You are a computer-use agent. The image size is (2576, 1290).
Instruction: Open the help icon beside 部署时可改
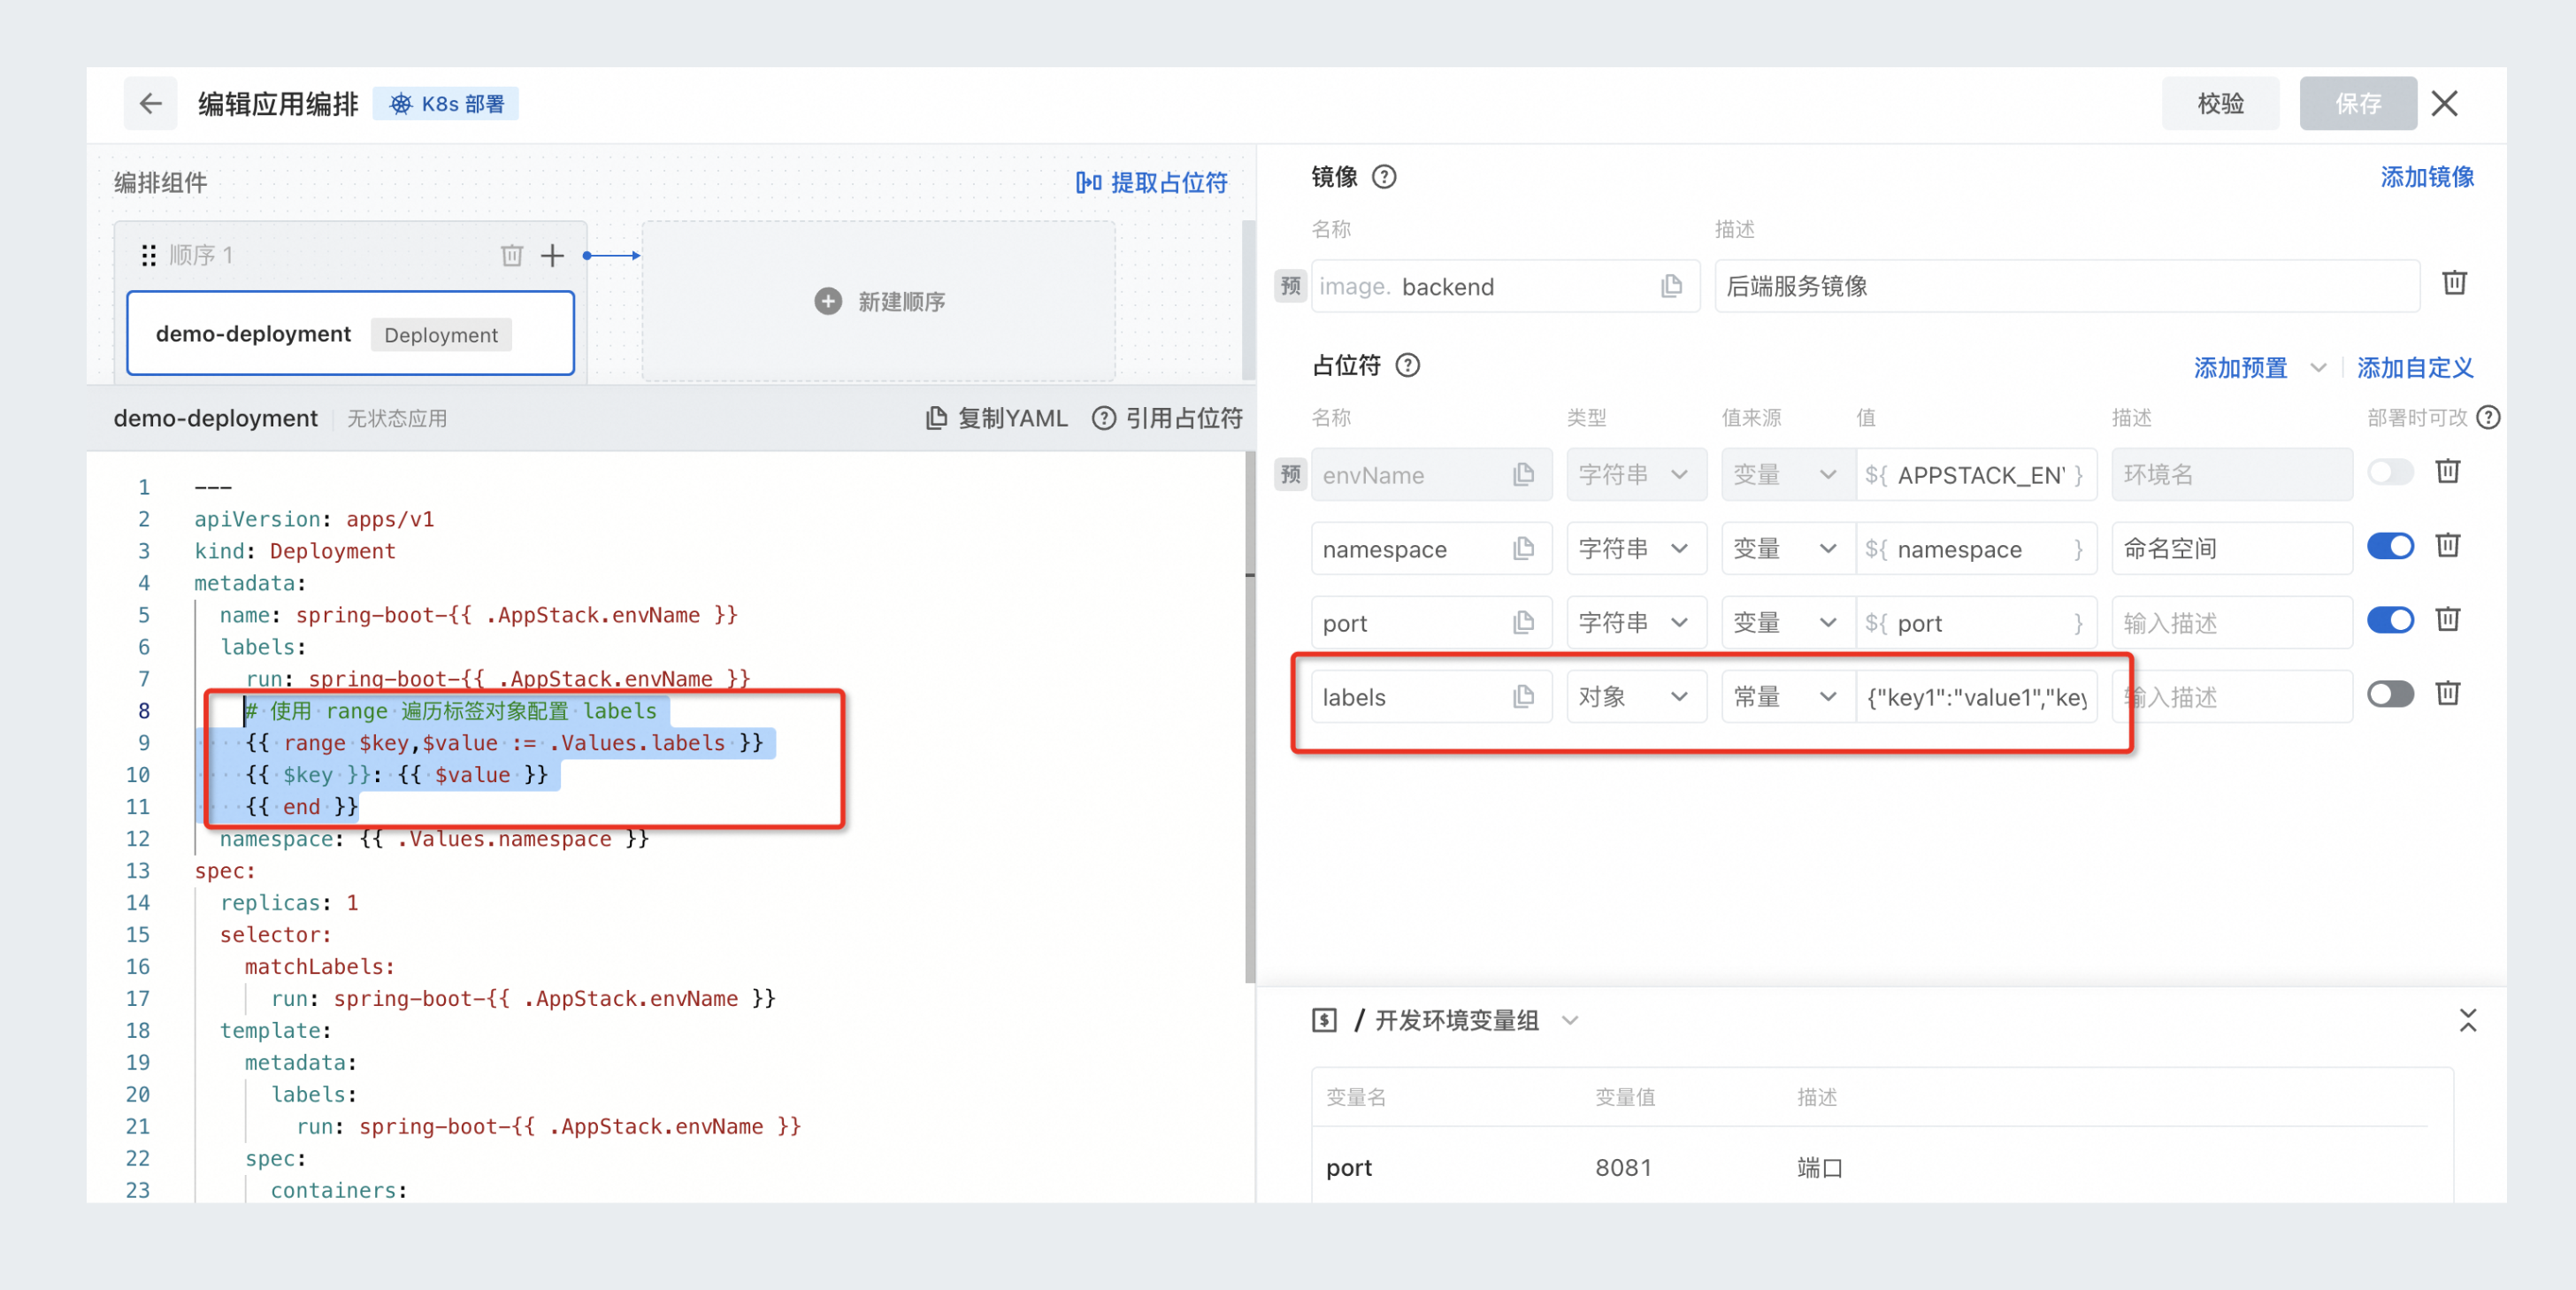(x=2488, y=418)
